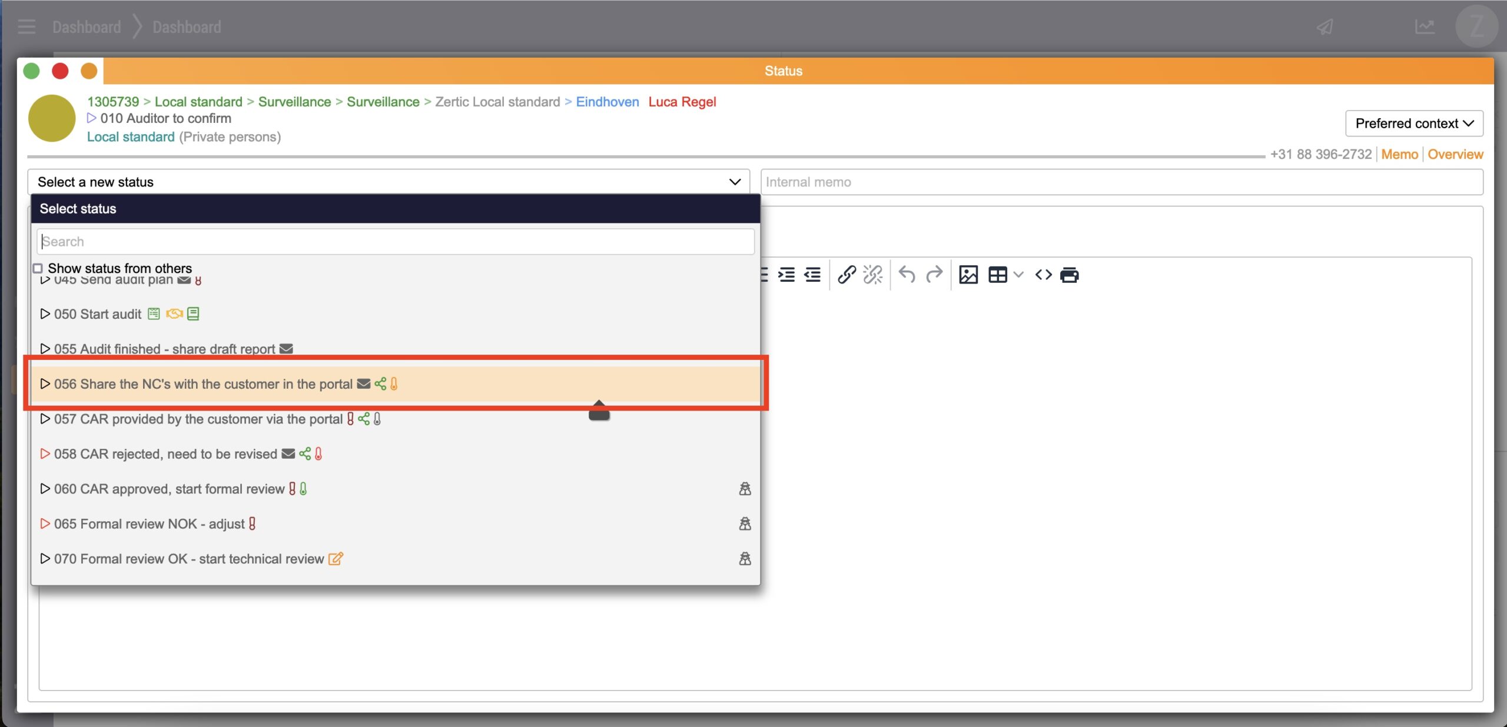Viewport: 1507px width, 727px height.
Task: Click the paper plane icon in top bar
Action: (1325, 27)
